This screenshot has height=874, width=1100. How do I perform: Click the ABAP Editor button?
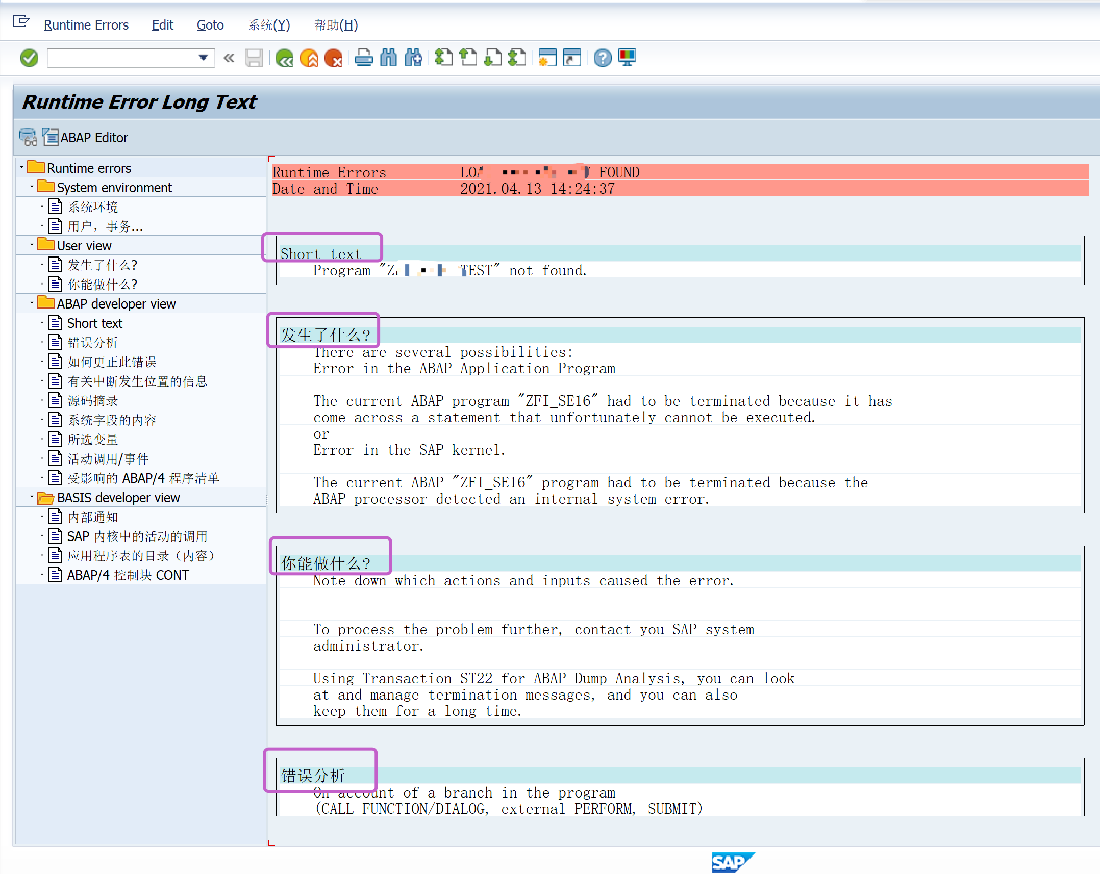point(86,138)
